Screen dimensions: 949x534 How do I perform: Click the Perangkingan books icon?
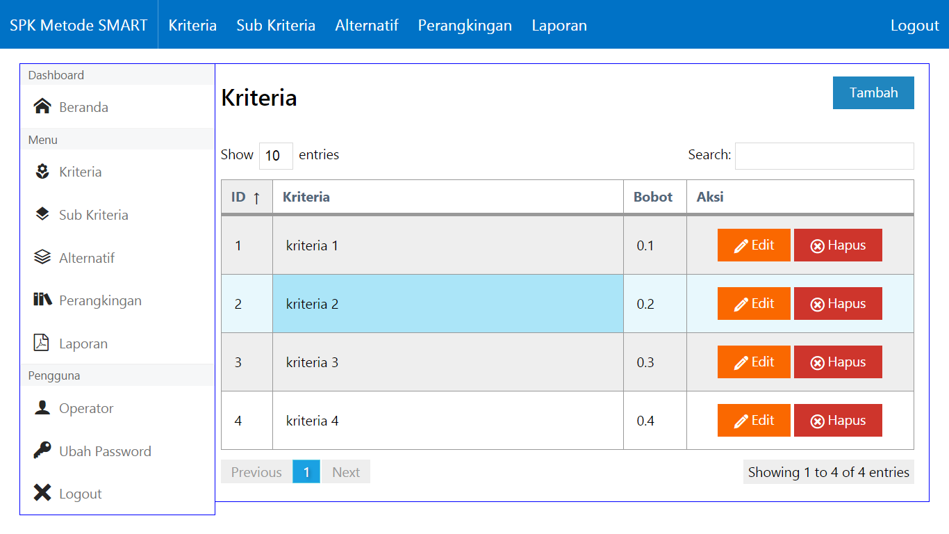click(42, 300)
